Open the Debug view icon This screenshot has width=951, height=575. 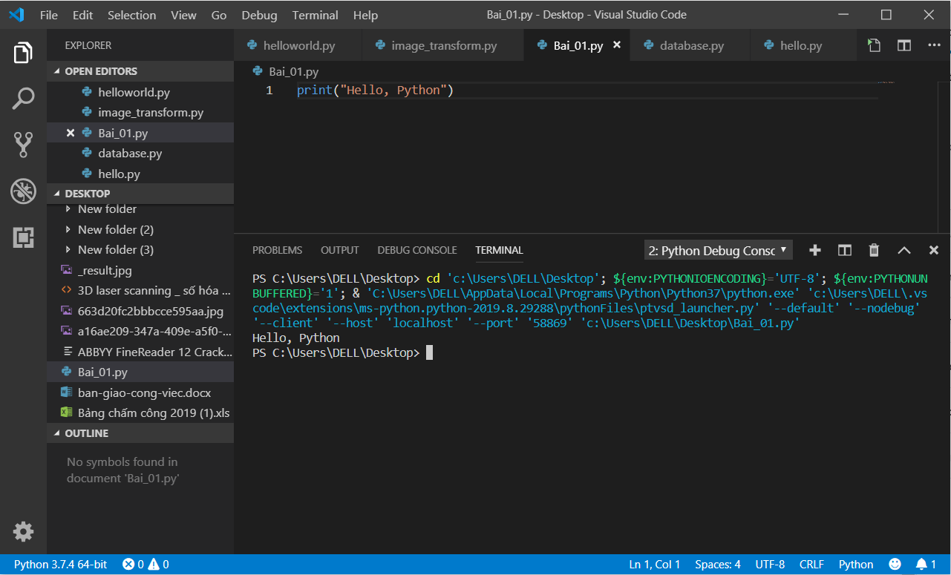click(23, 191)
